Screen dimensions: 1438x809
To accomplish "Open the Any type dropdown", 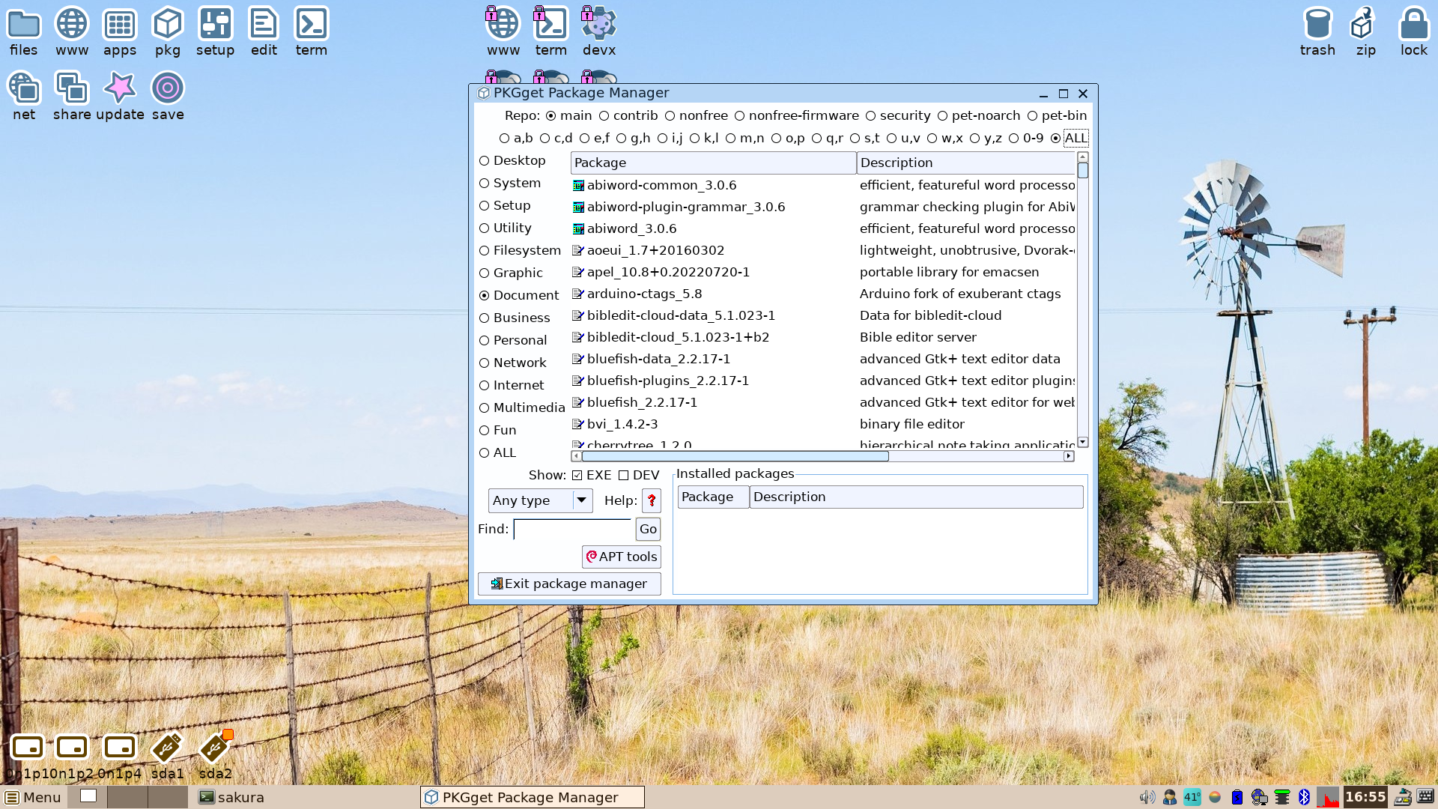I will pos(540,500).
